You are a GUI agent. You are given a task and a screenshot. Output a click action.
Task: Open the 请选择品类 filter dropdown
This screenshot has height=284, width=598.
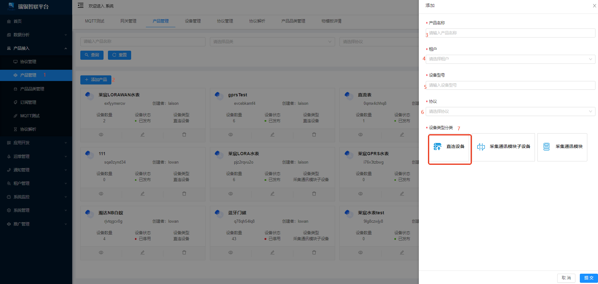[x=272, y=42]
